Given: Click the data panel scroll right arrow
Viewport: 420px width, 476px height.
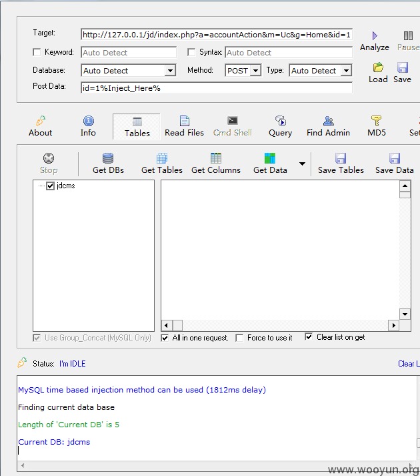Looking at the screenshot, I should pyautogui.click(x=393, y=325).
